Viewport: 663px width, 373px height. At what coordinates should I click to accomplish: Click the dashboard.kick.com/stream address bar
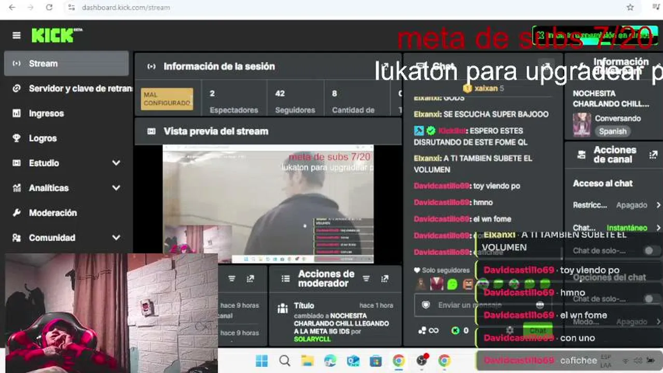click(x=126, y=7)
